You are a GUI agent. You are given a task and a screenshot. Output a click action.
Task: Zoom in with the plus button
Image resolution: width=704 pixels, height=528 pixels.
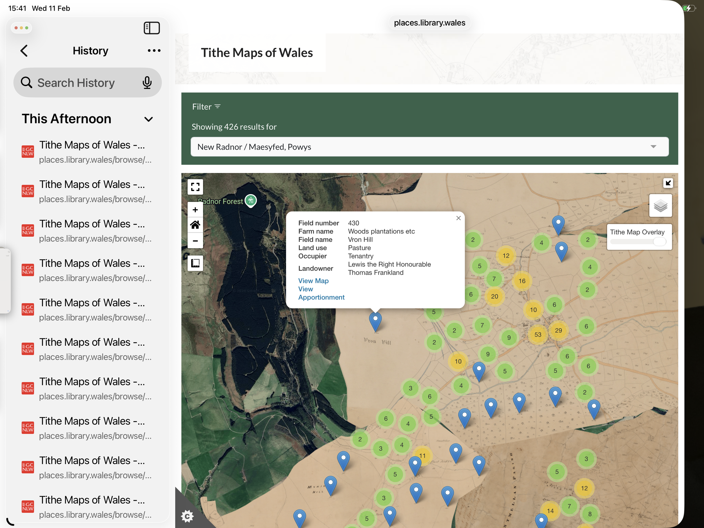coord(195,210)
